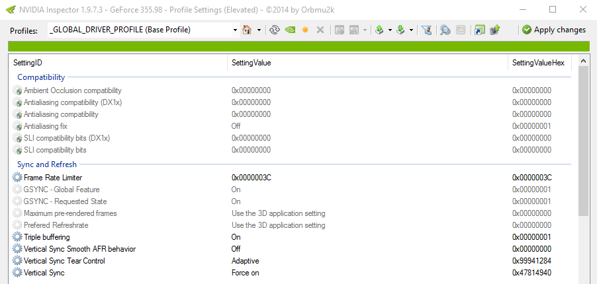Select the Antialiasing compatibility row label (non-DX1x)
This screenshot has height=284, width=597.
[x=61, y=114]
